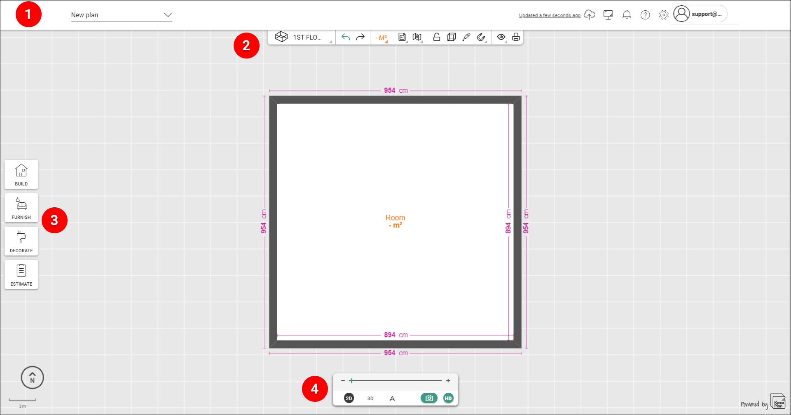Image resolution: width=791 pixels, height=415 pixels.
Task: Click the magnet snapping icon
Action: 481,37
